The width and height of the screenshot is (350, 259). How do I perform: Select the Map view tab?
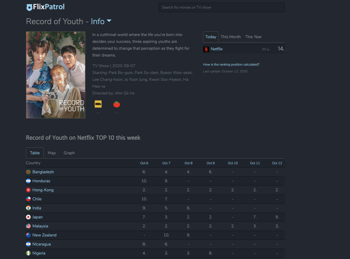coord(51,153)
